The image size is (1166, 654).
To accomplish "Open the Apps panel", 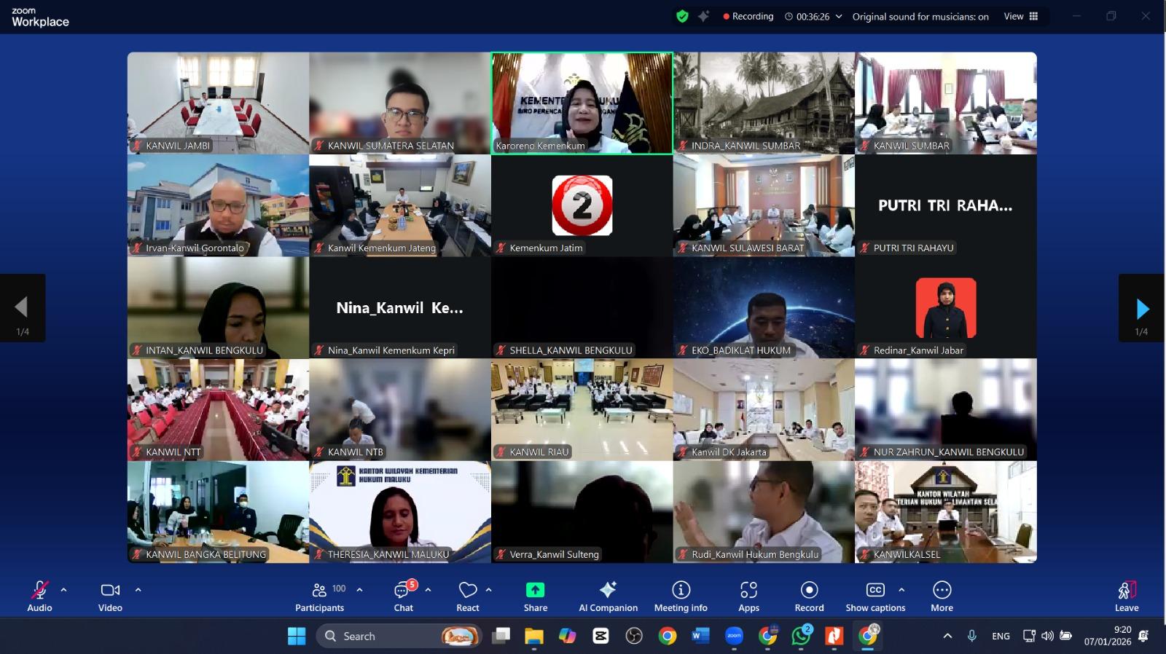I will (x=748, y=596).
